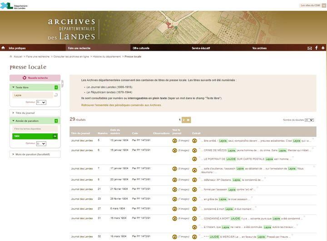Image resolution: width=327 pixels, height=241 pixels.
Task: Open the Vos archives menu
Action: [x=259, y=48]
